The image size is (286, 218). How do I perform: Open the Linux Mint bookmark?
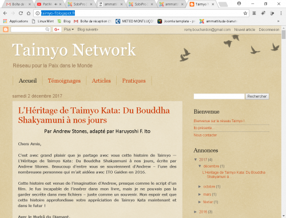[43, 21]
